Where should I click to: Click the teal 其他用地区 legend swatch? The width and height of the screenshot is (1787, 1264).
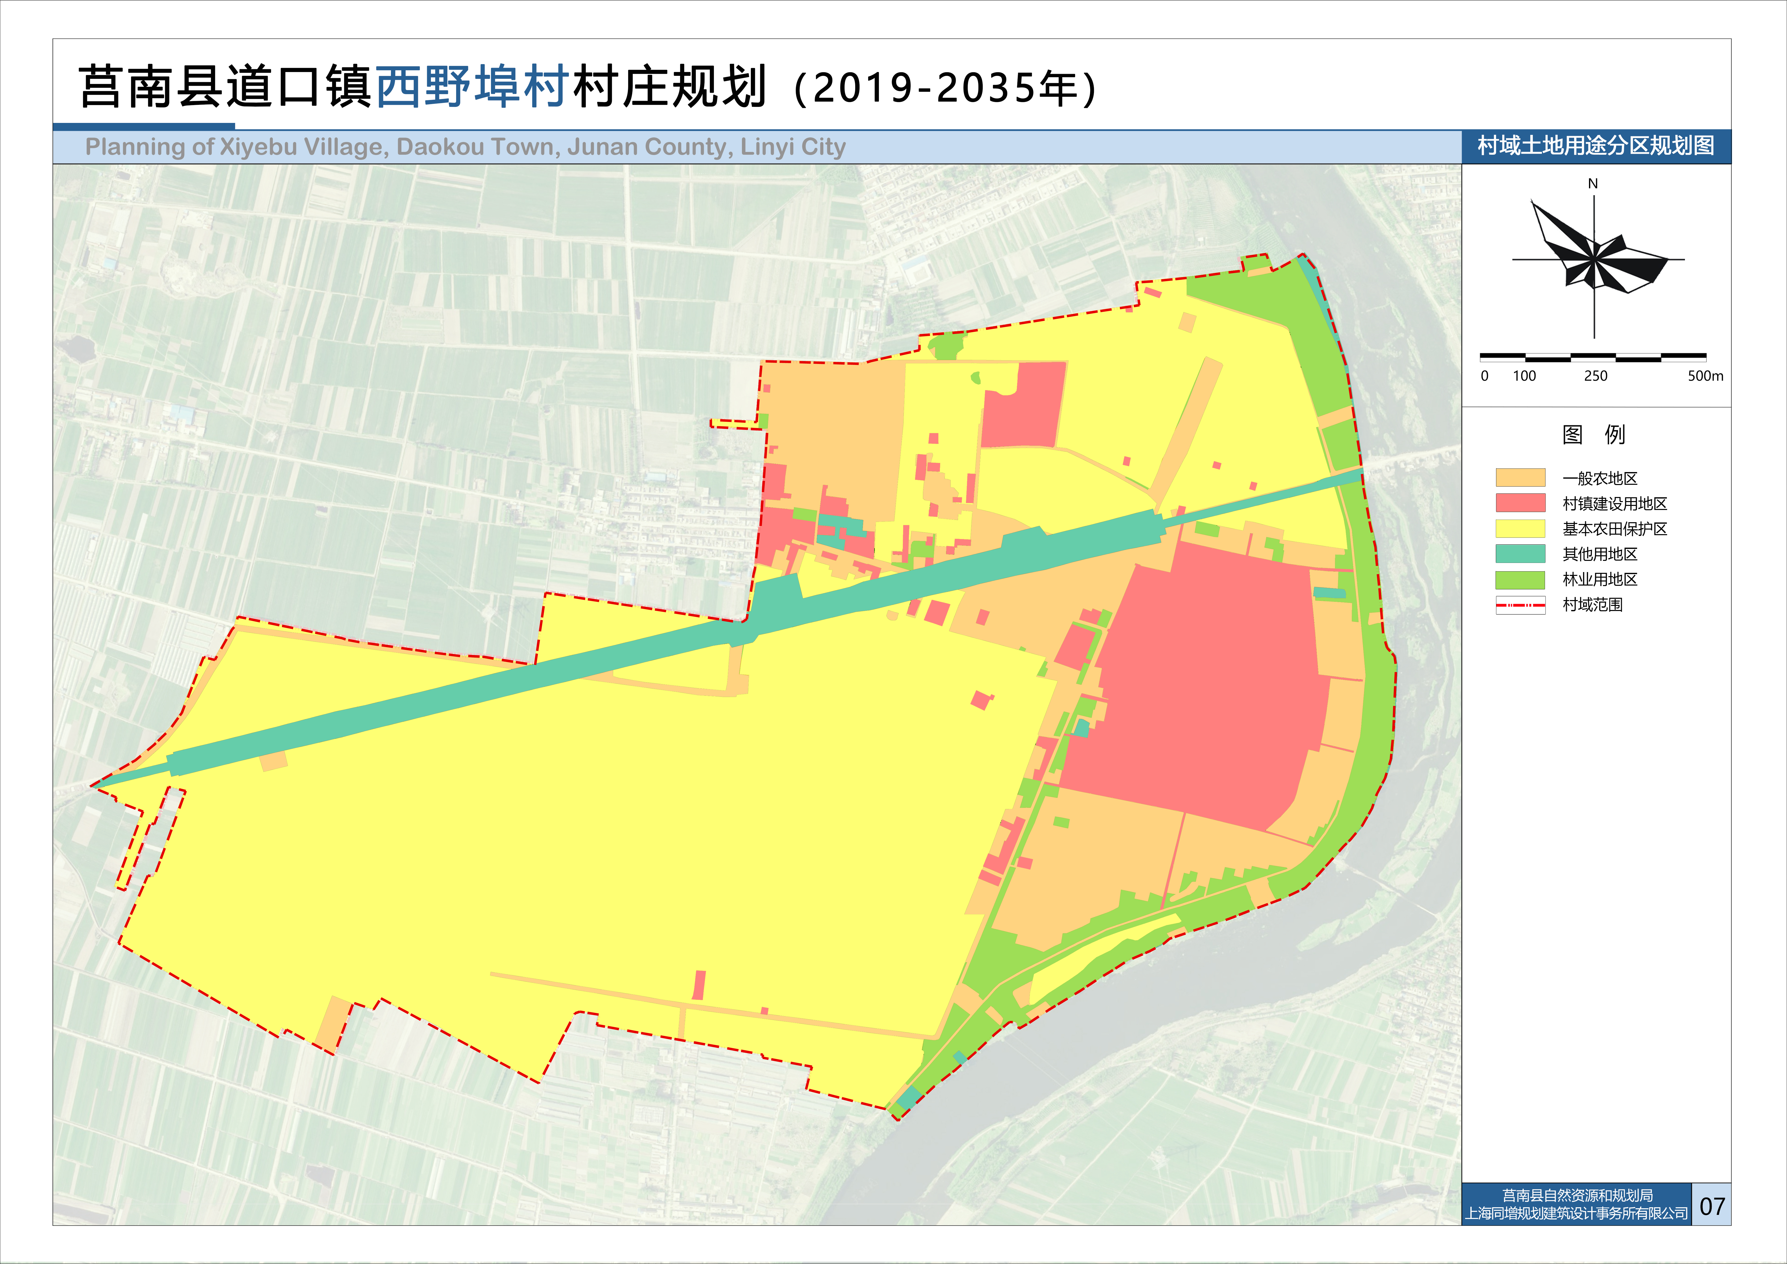point(1520,553)
